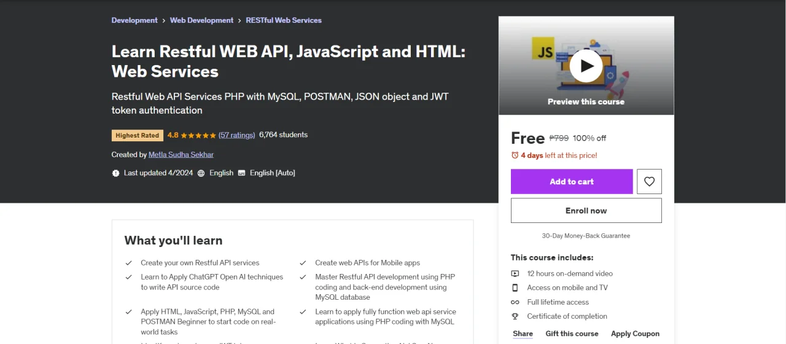The image size is (786, 344).
Task: Open instructor Metla Sudha Sekhar profile
Action: pyautogui.click(x=181, y=155)
